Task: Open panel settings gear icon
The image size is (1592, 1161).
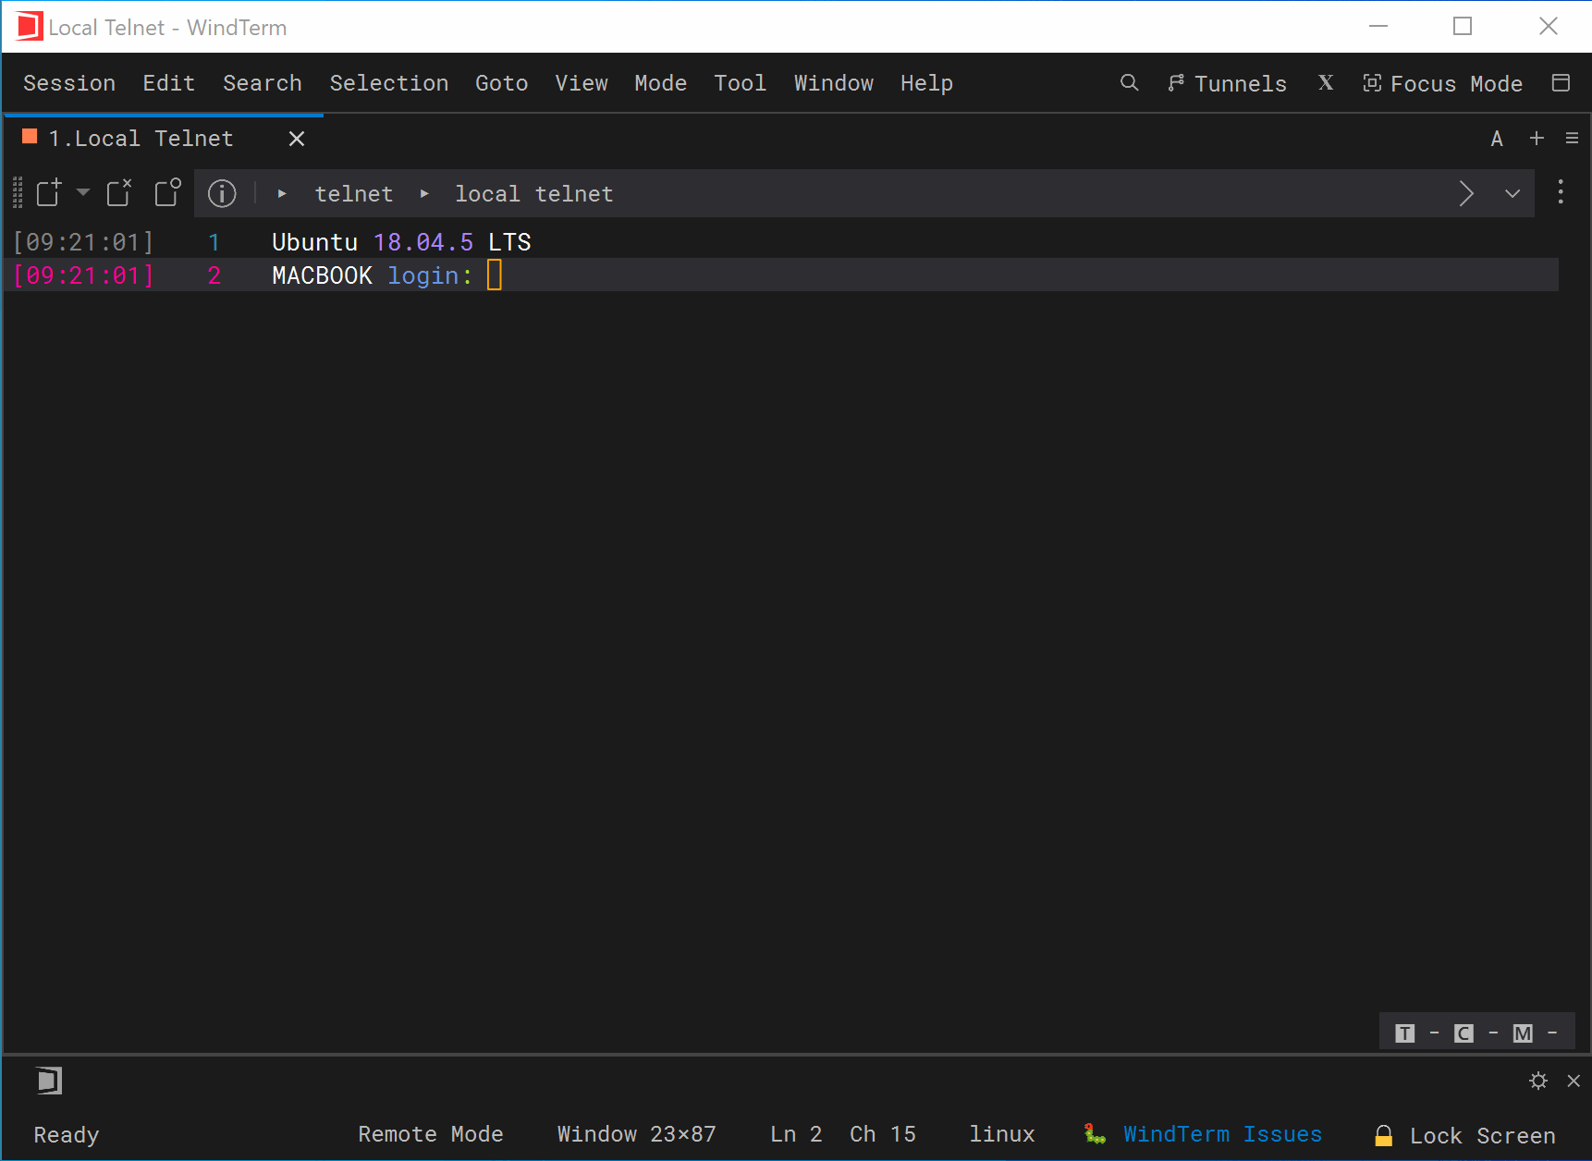Action: pos(1538,1081)
